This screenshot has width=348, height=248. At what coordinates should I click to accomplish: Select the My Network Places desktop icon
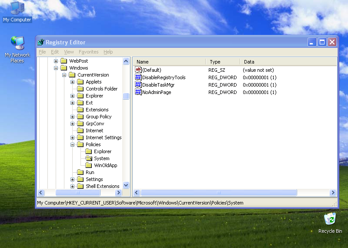(17, 50)
